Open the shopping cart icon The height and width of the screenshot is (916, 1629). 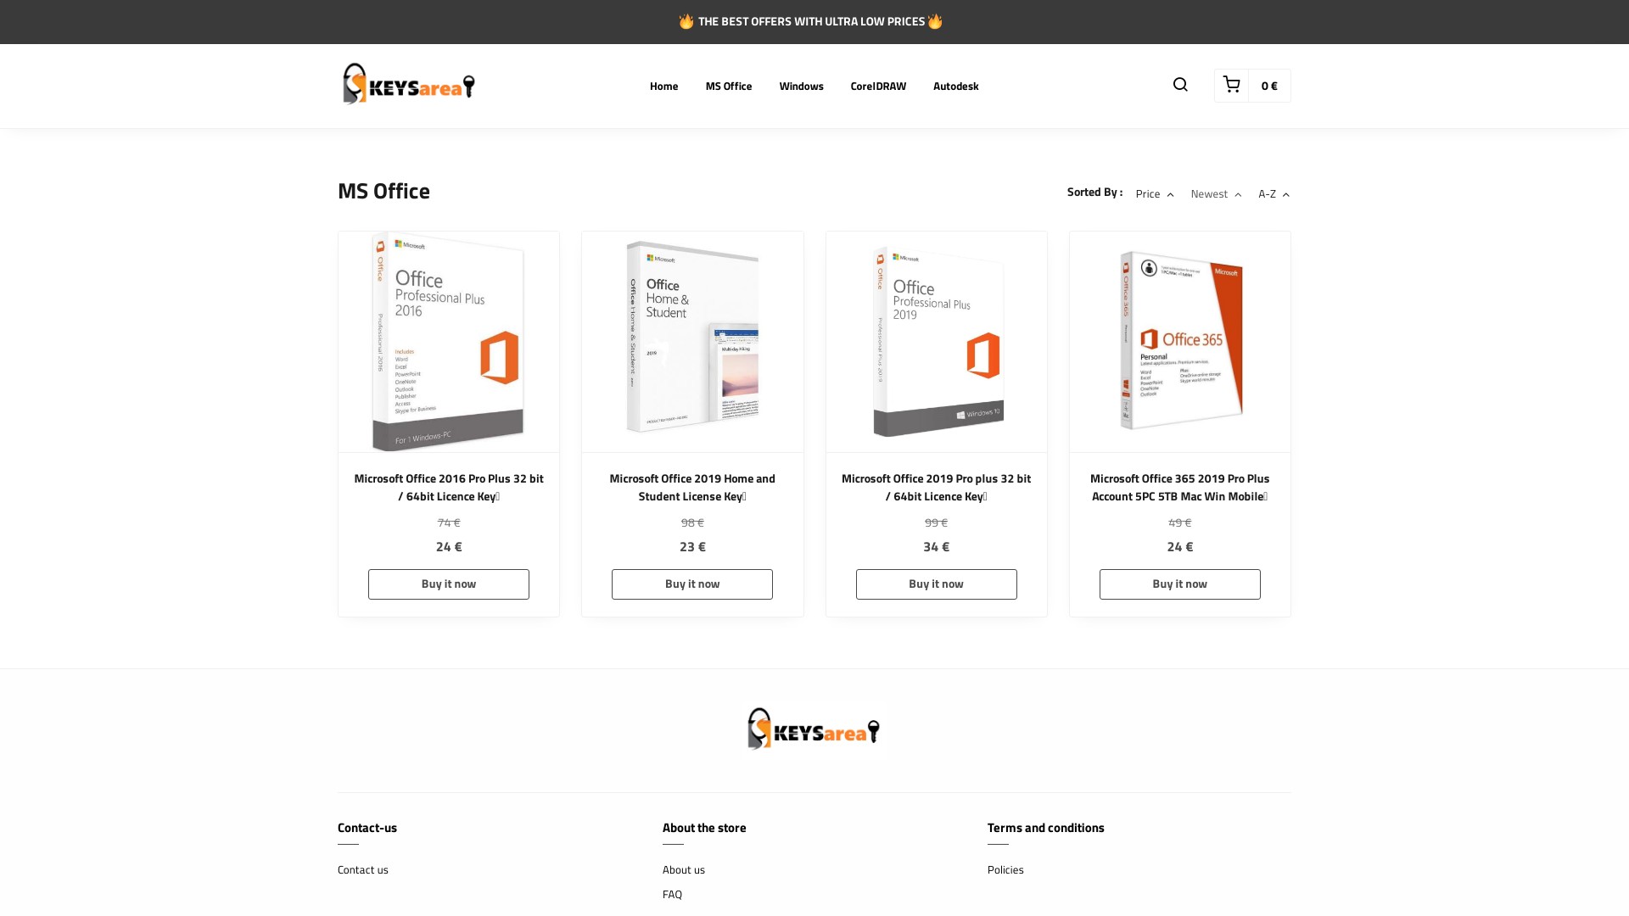[x=1231, y=85]
